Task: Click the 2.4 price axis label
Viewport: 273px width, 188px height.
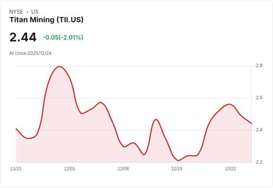Action: click(x=259, y=130)
